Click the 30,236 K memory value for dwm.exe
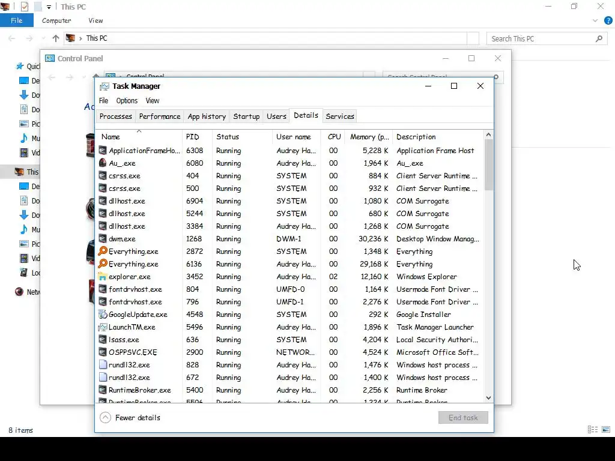615x461 pixels. click(373, 239)
